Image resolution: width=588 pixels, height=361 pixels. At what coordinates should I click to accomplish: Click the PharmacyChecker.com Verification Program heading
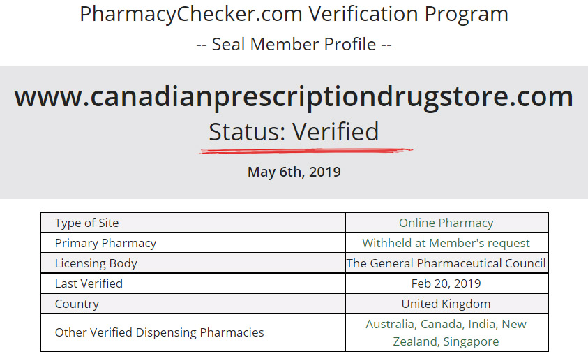tap(294, 14)
